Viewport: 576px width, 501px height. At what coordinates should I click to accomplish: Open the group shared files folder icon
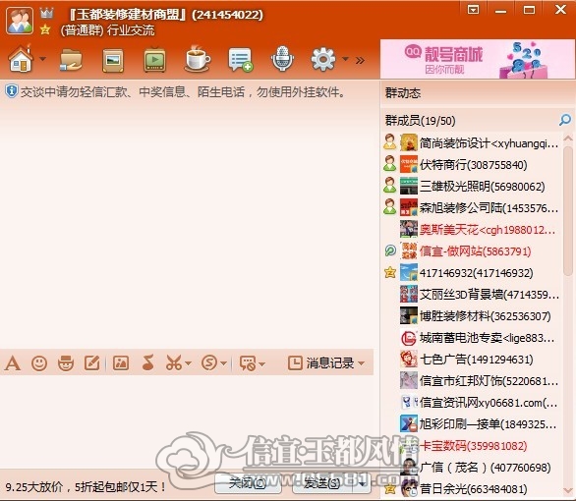pos(71,60)
